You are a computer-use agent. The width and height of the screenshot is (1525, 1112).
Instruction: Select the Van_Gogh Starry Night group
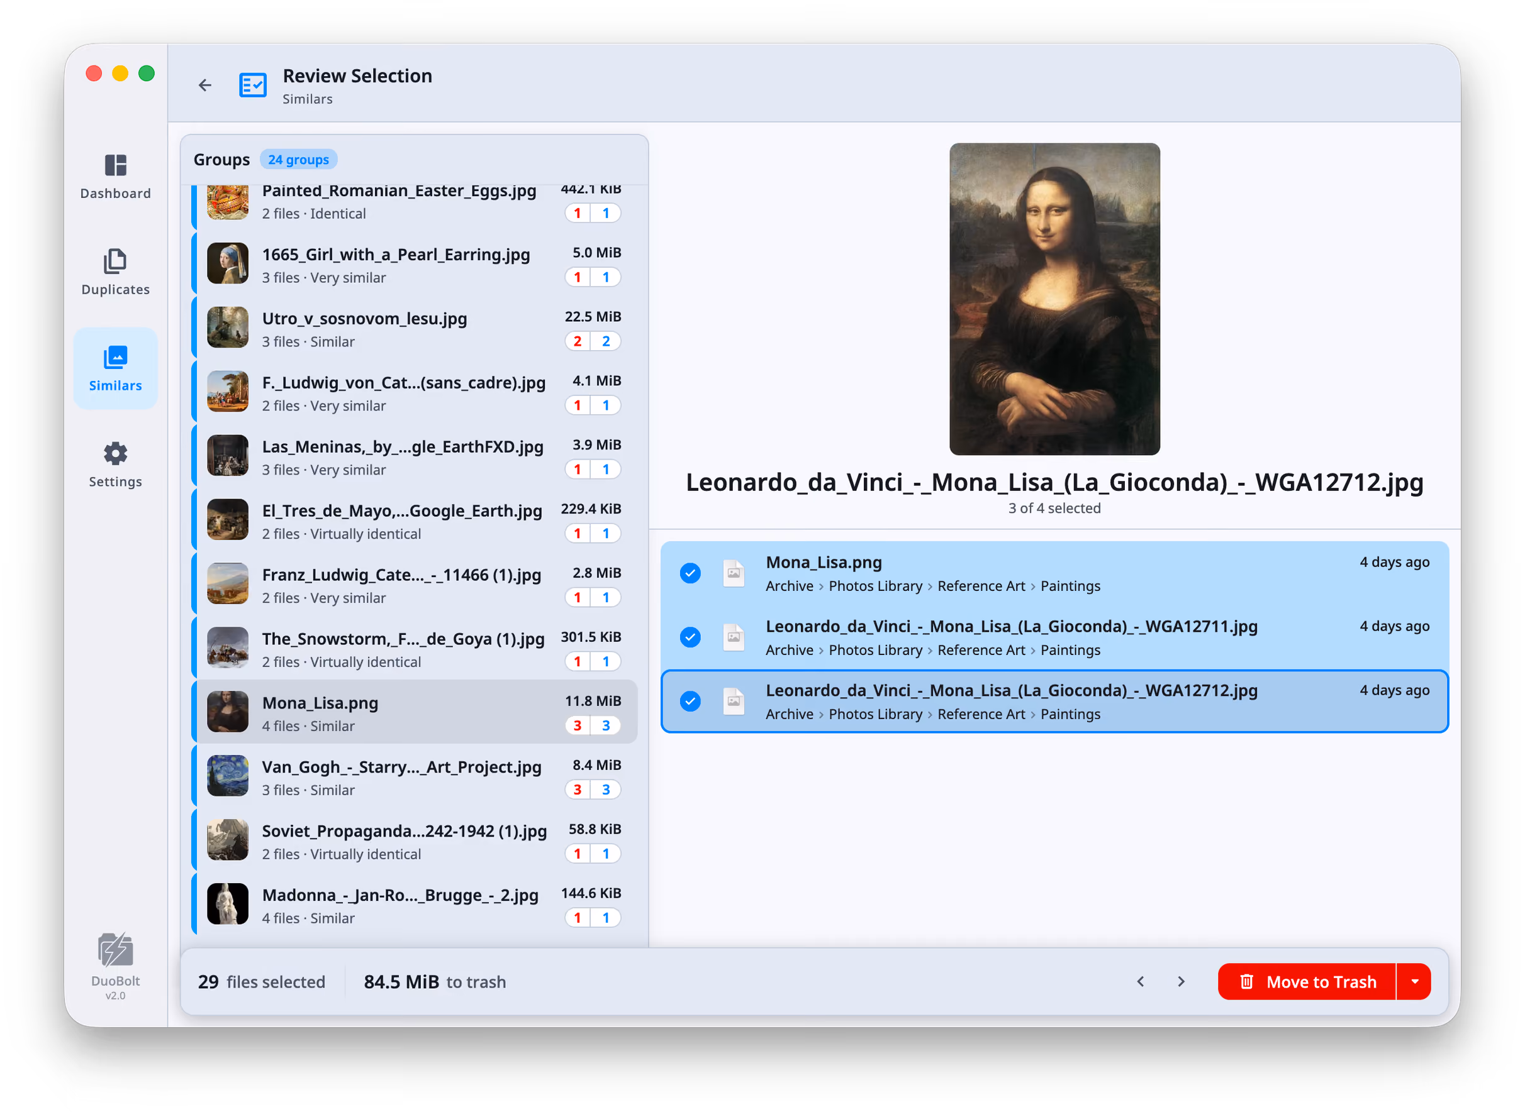pos(414,777)
